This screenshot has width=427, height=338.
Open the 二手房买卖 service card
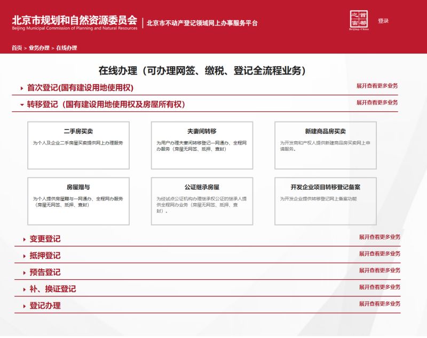(78, 146)
